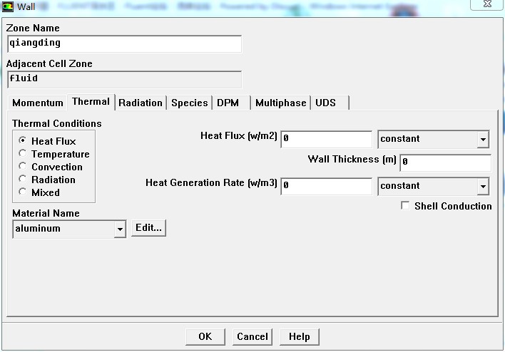Switch to the Momentum tab
Viewport: 505px width, 352px height.
pos(38,103)
